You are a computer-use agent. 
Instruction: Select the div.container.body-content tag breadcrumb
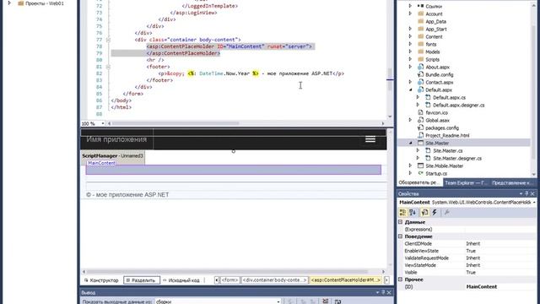pos(274,280)
